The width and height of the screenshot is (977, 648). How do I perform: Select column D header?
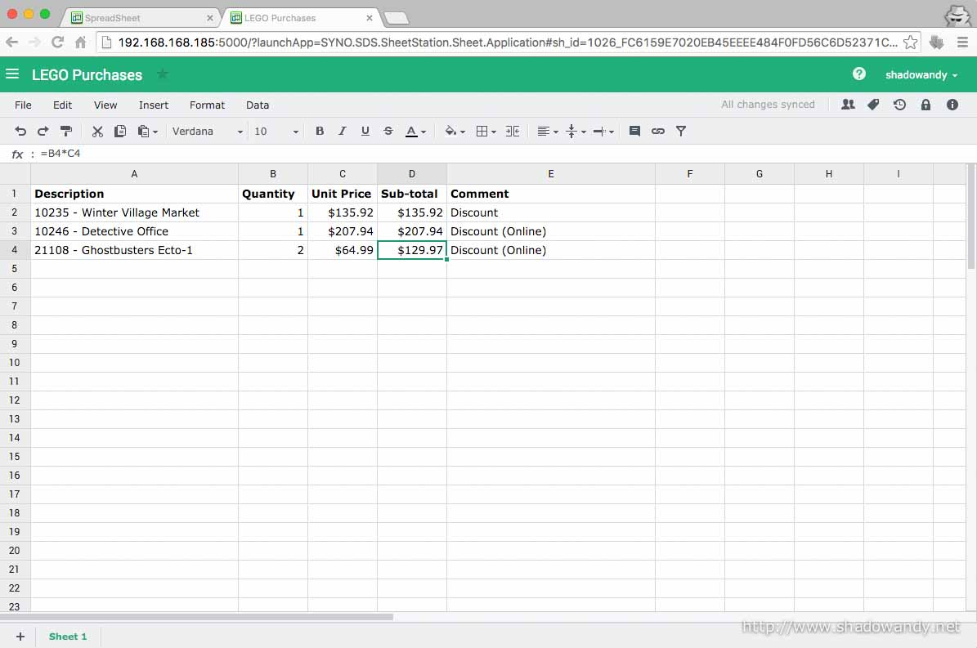click(412, 174)
